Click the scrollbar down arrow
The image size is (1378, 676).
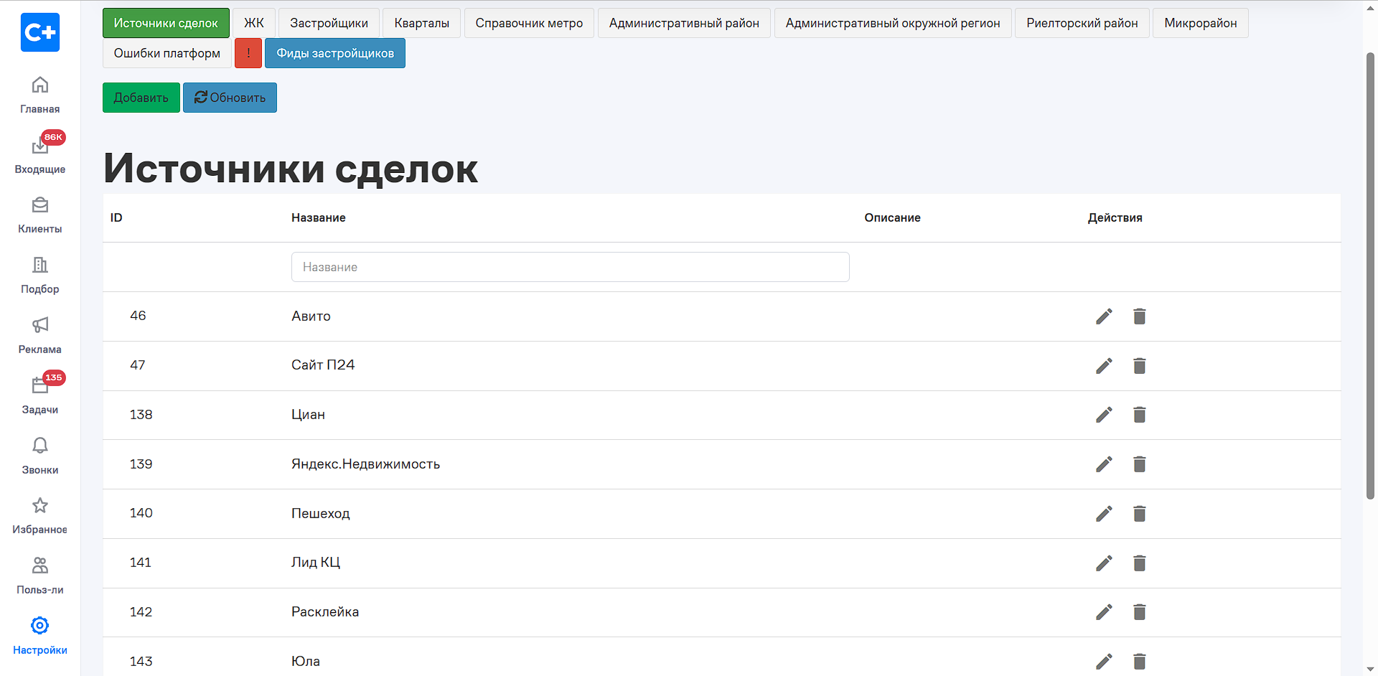[1370, 669]
